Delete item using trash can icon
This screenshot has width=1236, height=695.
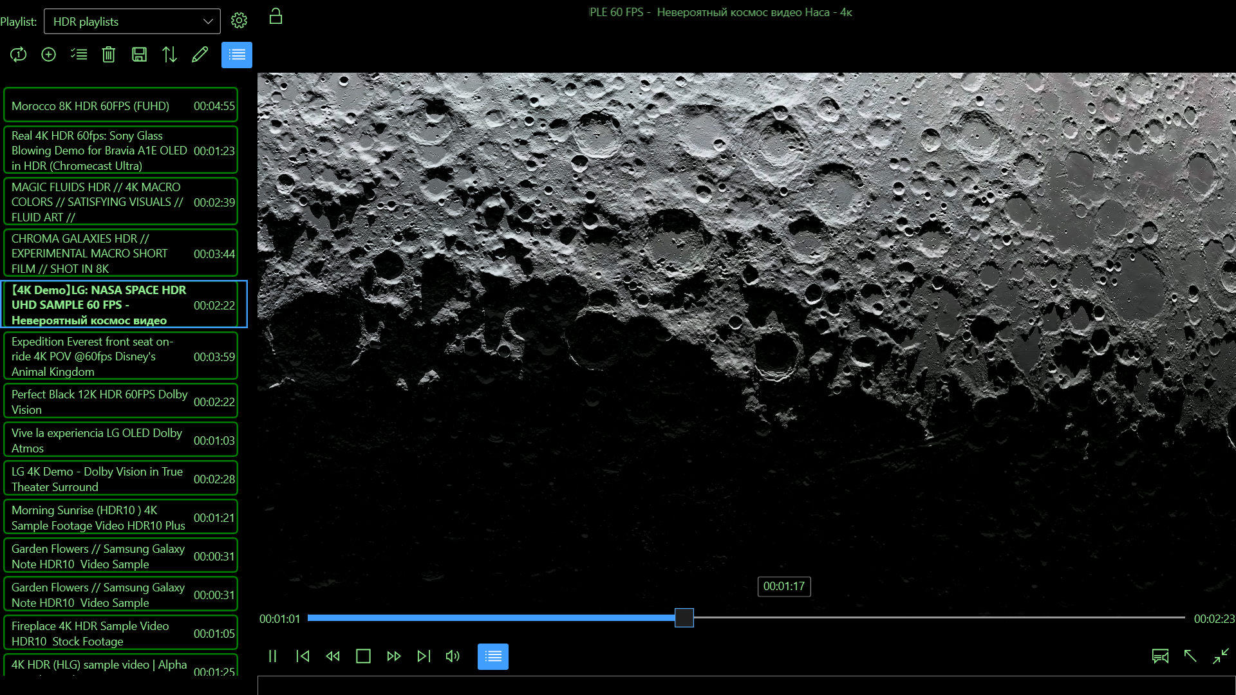click(109, 55)
